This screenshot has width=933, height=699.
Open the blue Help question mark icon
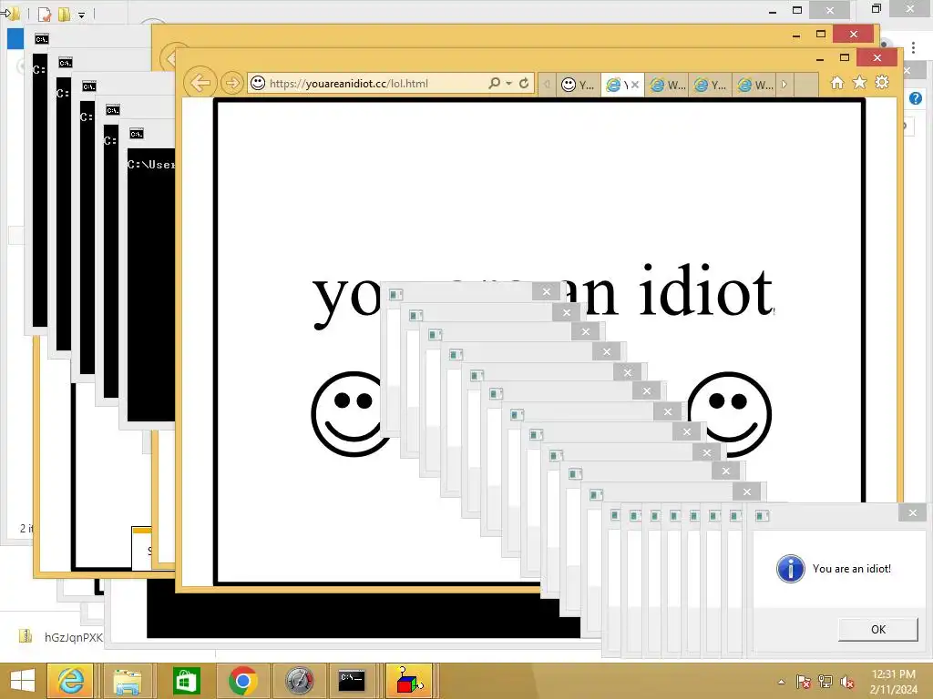click(x=916, y=98)
